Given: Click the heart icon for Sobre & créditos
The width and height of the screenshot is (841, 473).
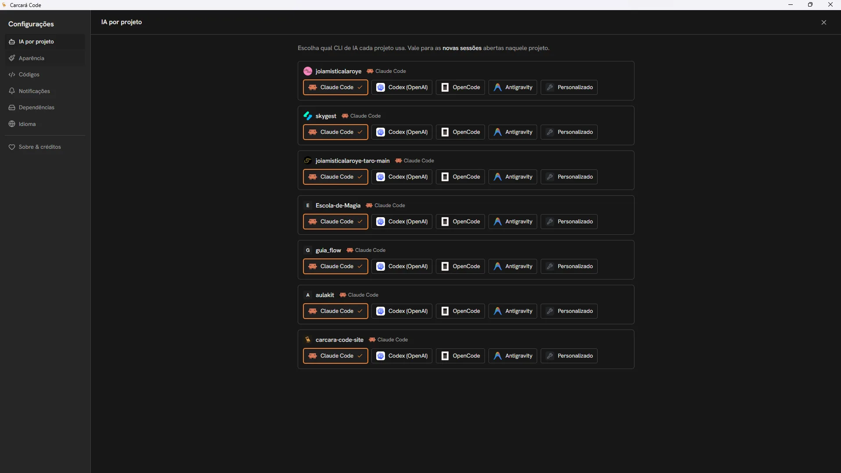Looking at the screenshot, I should tap(12, 147).
